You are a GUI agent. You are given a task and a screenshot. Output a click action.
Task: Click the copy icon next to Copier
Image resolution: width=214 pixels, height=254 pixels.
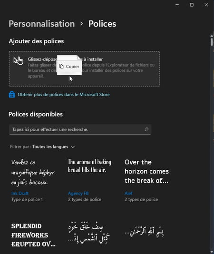[61, 66]
